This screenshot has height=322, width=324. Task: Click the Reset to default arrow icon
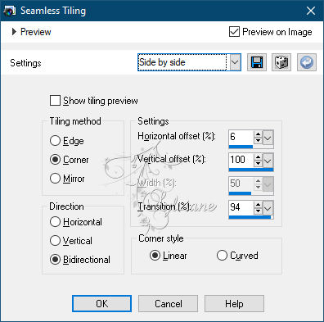[x=307, y=62]
